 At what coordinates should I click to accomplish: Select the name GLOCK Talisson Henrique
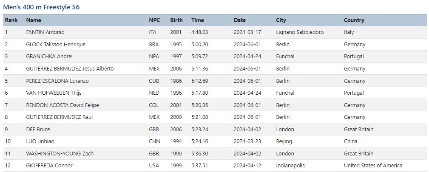[56, 45]
